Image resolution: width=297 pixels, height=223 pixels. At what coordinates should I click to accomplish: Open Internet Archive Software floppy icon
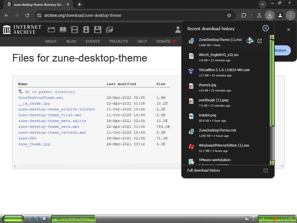tap(98, 30)
